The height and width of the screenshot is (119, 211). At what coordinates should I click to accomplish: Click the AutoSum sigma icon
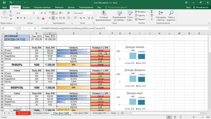(152, 12)
